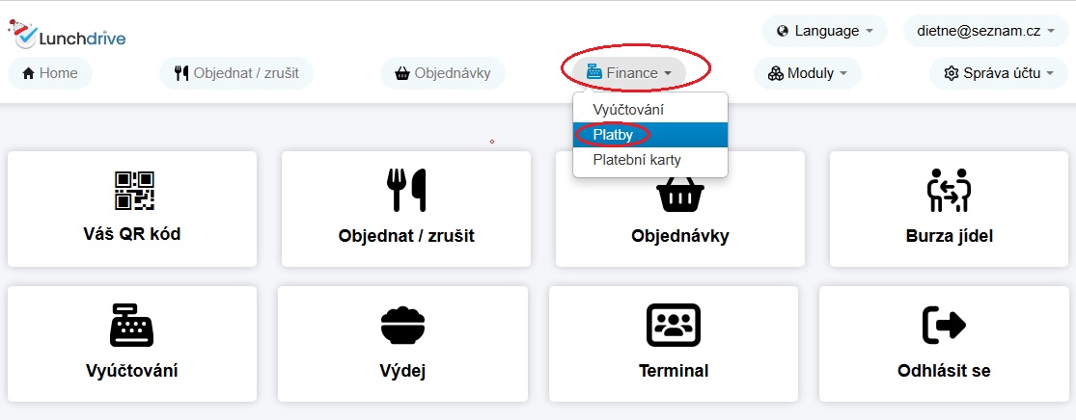Image resolution: width=1076 pixels, height=420 pixels.
Task: Open the Výdej bowl icon
Action: (402, 325)
